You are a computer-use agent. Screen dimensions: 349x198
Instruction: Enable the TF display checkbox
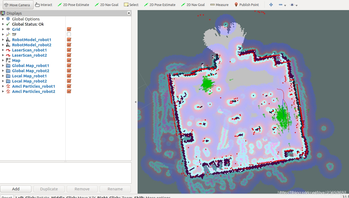(69, 34)
